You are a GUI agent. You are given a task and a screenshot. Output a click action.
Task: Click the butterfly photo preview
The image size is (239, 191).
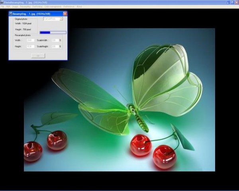[x=119, y=99]
